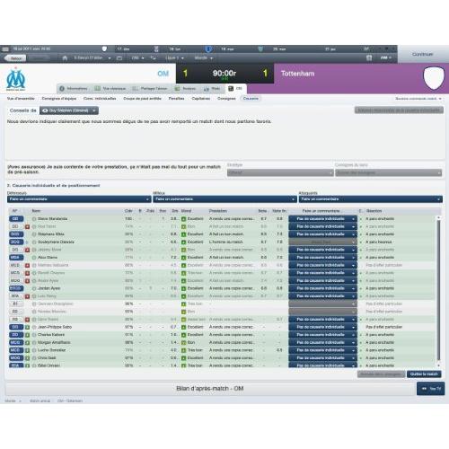Click the red substituted-off icon beside Luis Remy
Image resolution: width=449 pixels, height=449 pixels.
pos(27,296)
